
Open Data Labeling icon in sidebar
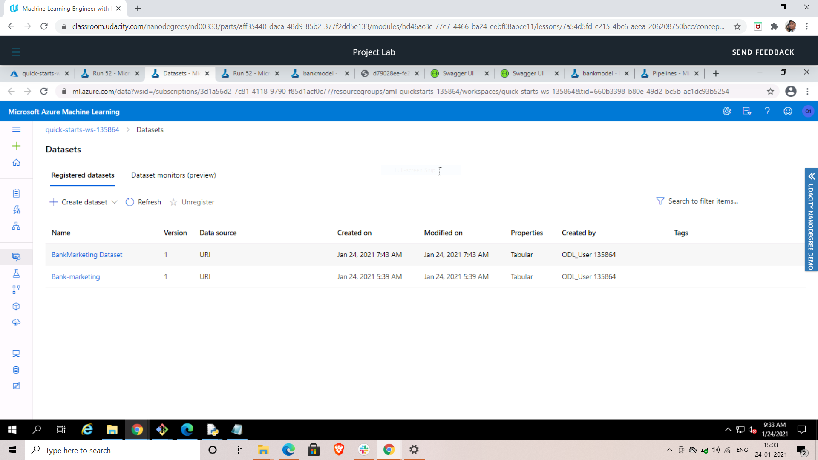(x=16, y=386)
